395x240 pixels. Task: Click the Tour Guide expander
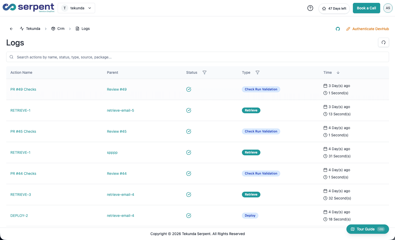[367, 229]
